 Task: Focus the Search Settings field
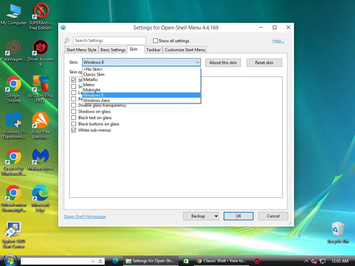[109, 41]
